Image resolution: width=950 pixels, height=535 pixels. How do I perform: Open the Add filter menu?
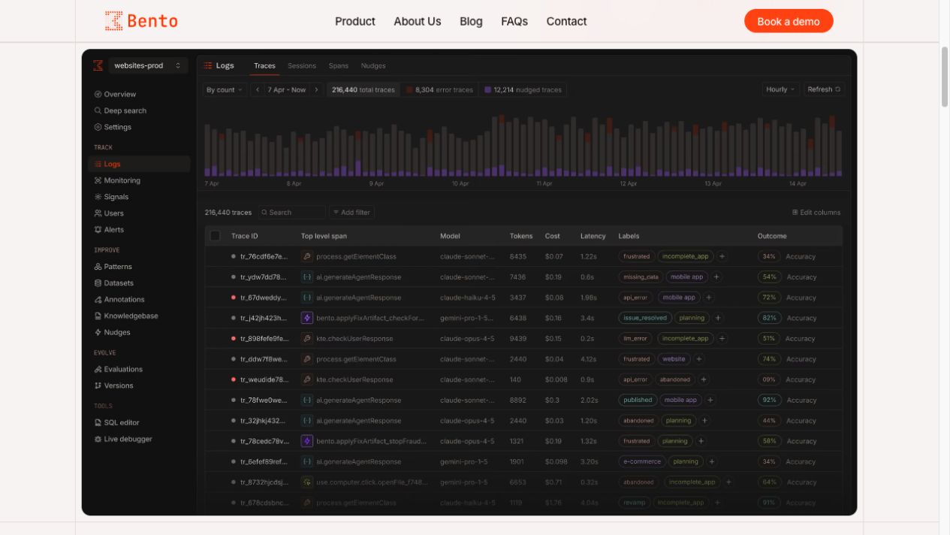351,213
